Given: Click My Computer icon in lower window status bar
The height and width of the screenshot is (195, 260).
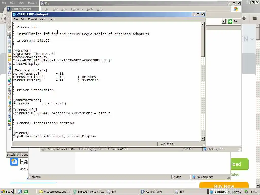Looking at the screenshot, I should [194, 177].
